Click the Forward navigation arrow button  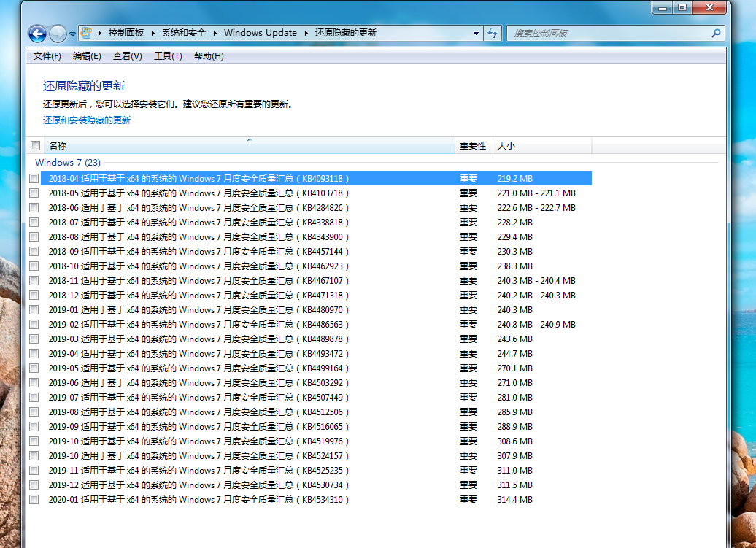[58, 34]
